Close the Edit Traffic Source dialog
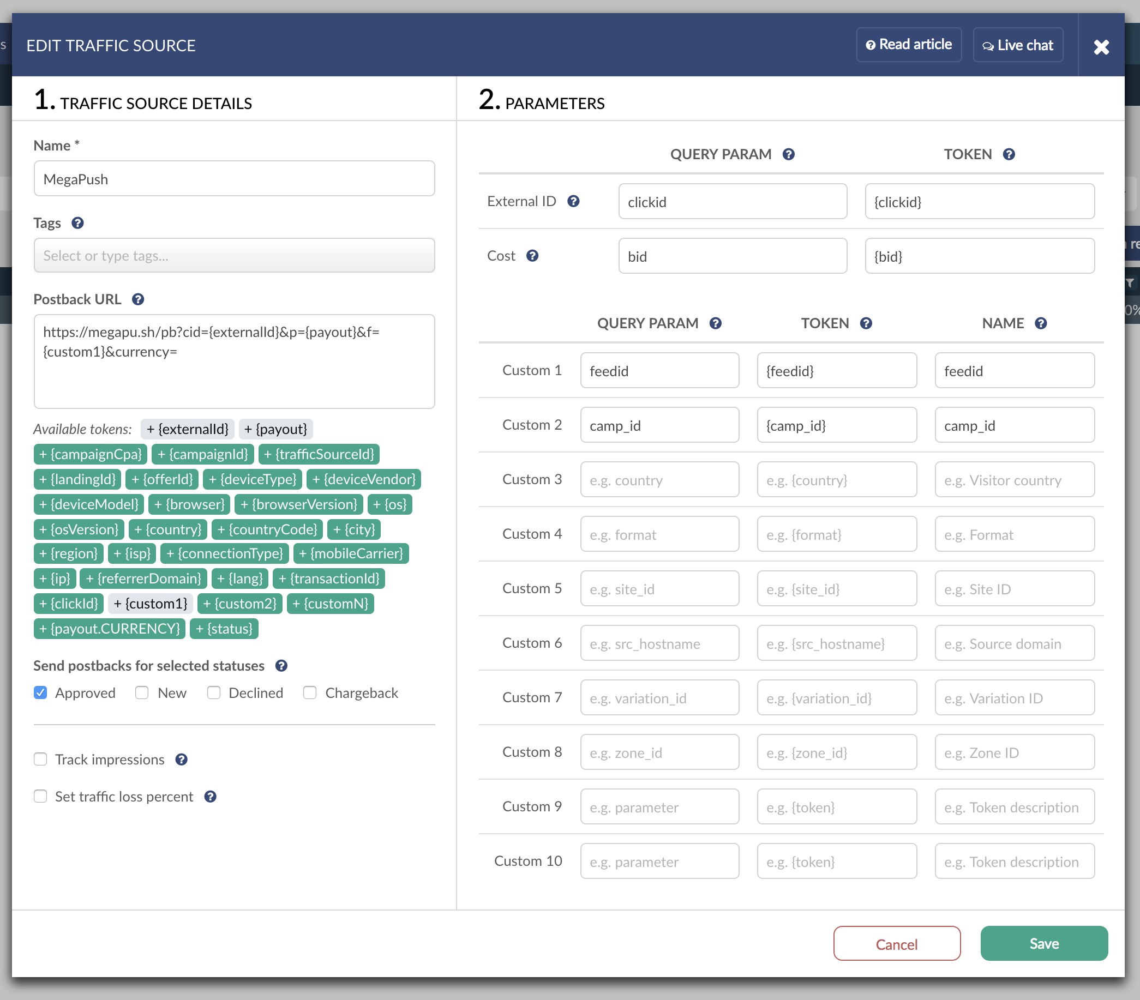The image size is (1140, 1000). coord(1101,46)
